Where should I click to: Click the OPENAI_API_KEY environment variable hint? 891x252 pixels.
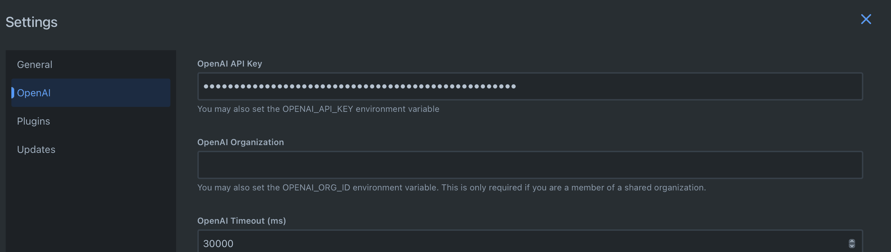point(318,109)
